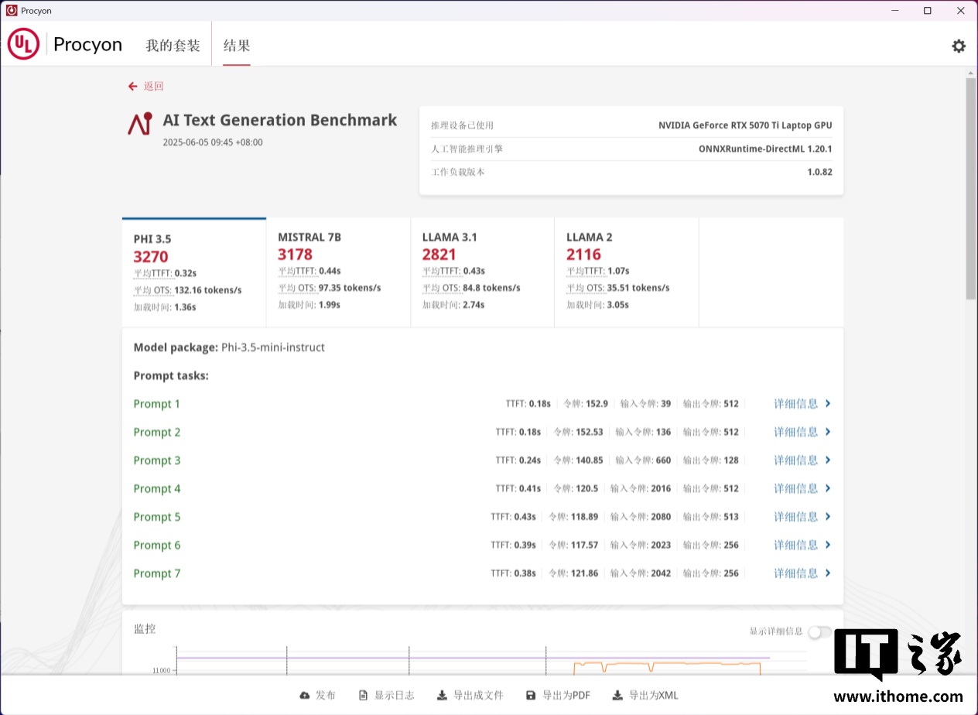Click the UL Procyon logo
The height and width of the screenshot is (715, 978).
pyautogui.click(x=23, y=44)
